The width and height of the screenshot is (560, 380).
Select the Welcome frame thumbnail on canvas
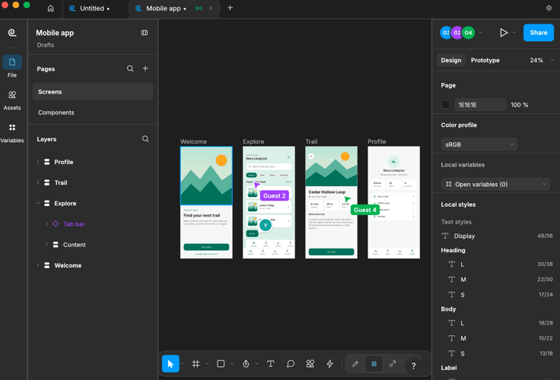pyautogui.click(x=206, y=202)
